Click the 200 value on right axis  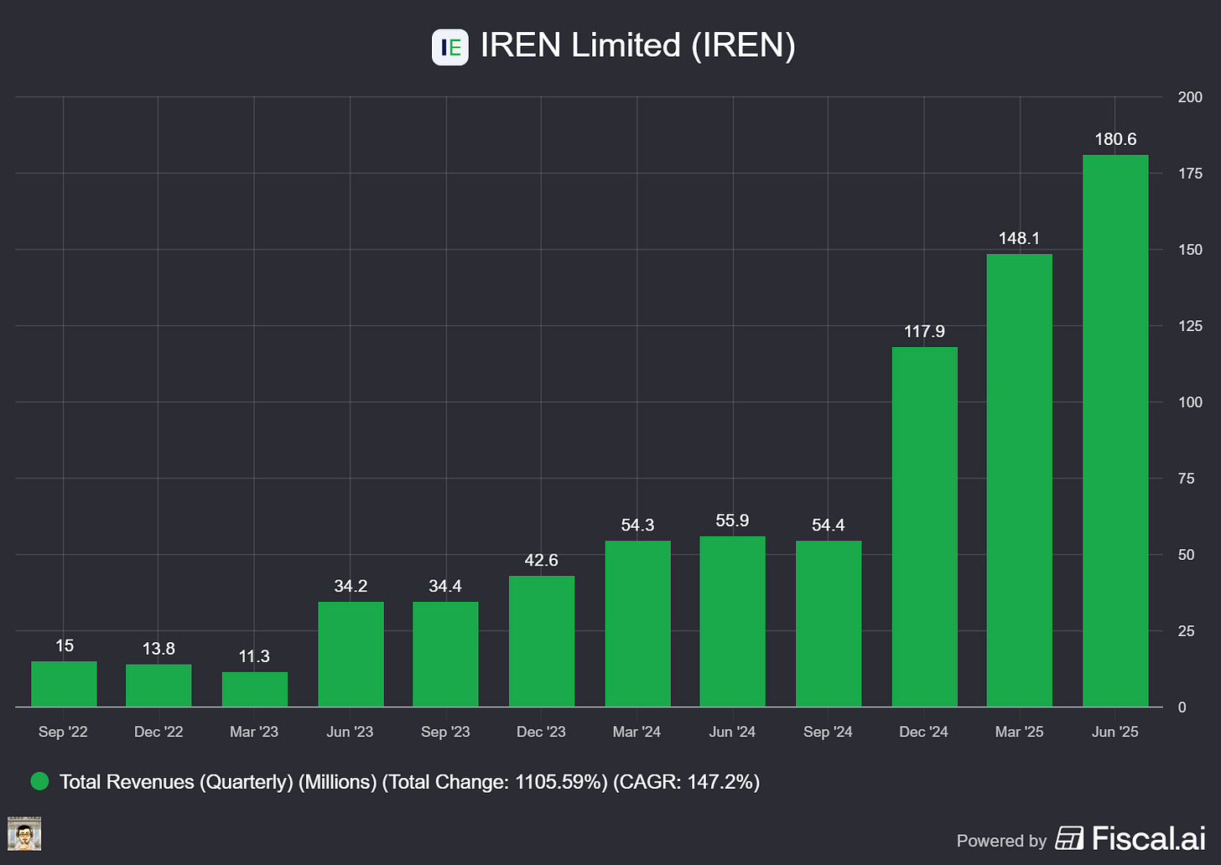click(1189, 96)
